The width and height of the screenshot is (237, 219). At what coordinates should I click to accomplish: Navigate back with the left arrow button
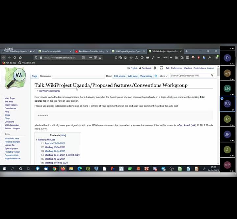[4, 57]
